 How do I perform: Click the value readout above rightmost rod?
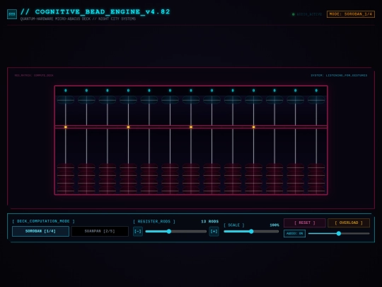316,91
